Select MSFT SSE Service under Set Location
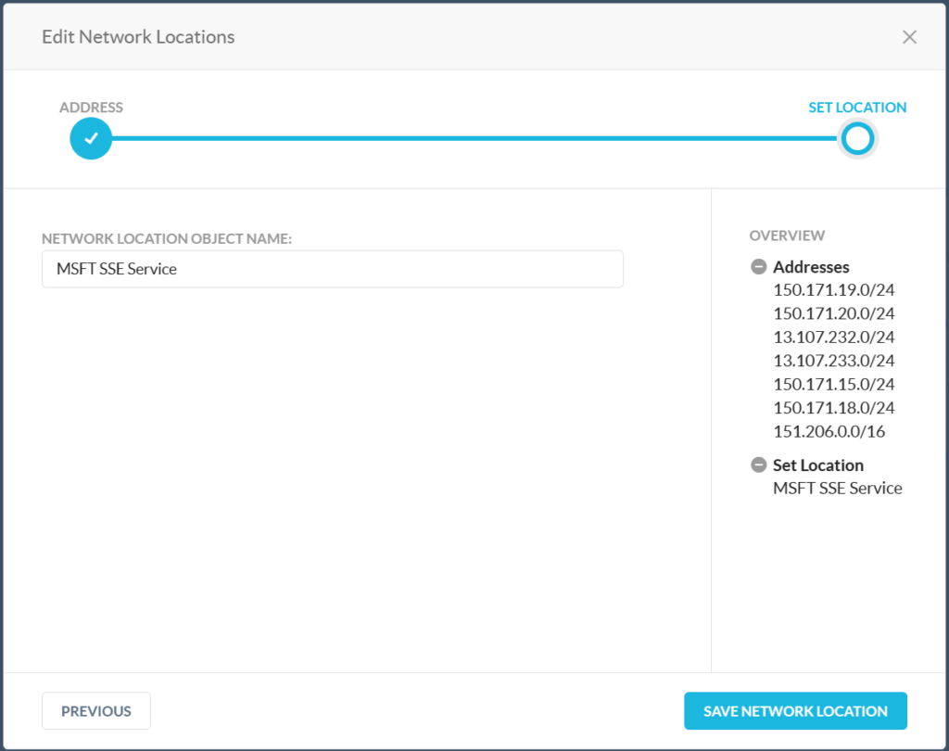 [837, 488]
